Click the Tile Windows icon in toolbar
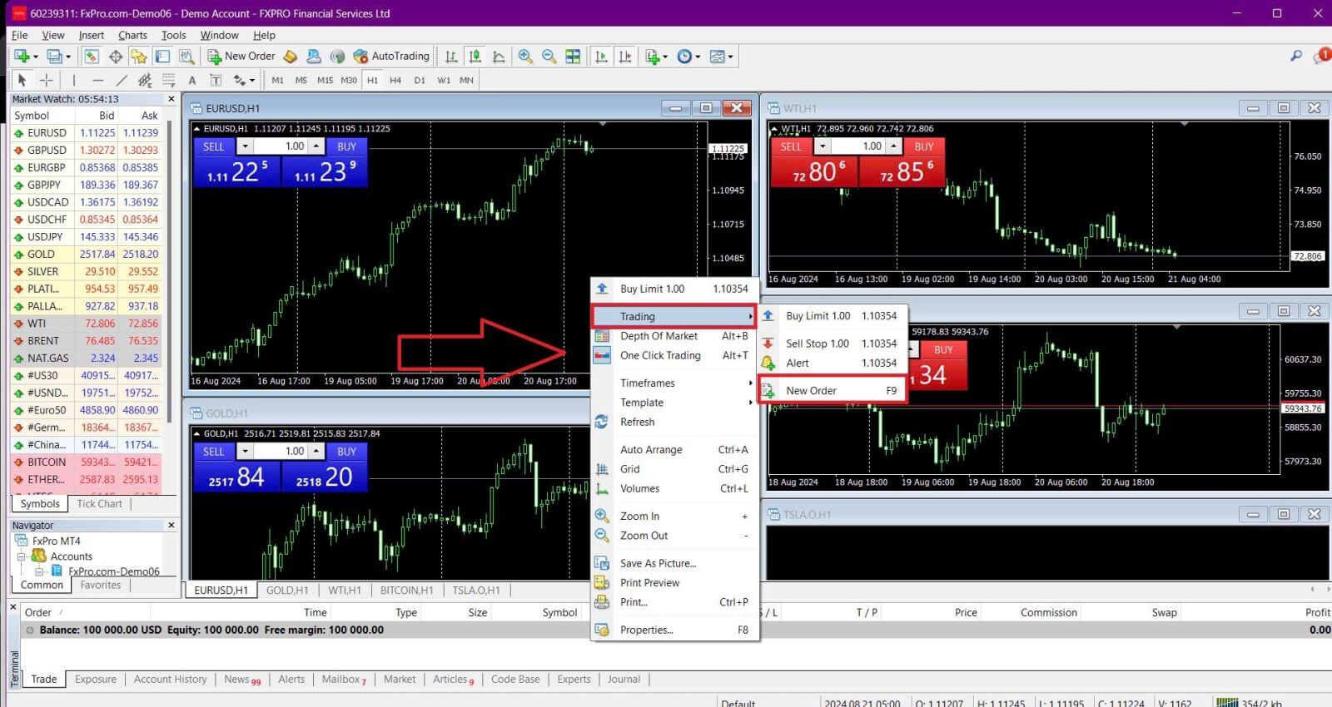Image resolution: width=1332 pixels, height=707 pixels. coord(573,57)
